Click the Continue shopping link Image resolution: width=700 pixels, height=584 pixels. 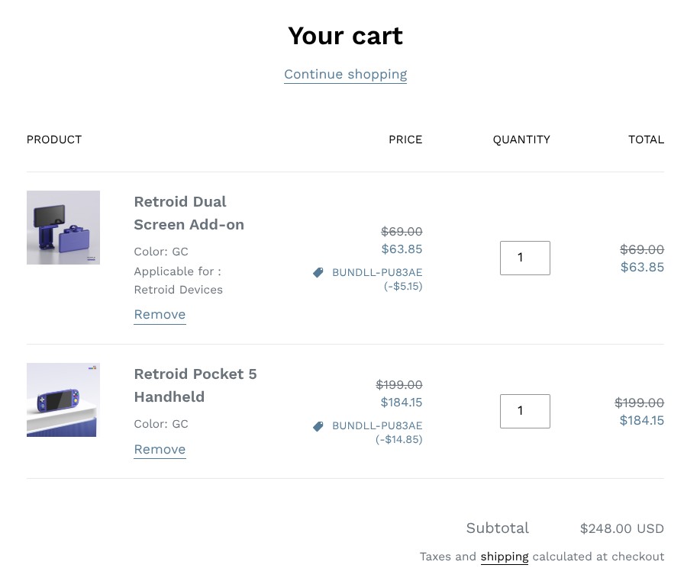345,74
